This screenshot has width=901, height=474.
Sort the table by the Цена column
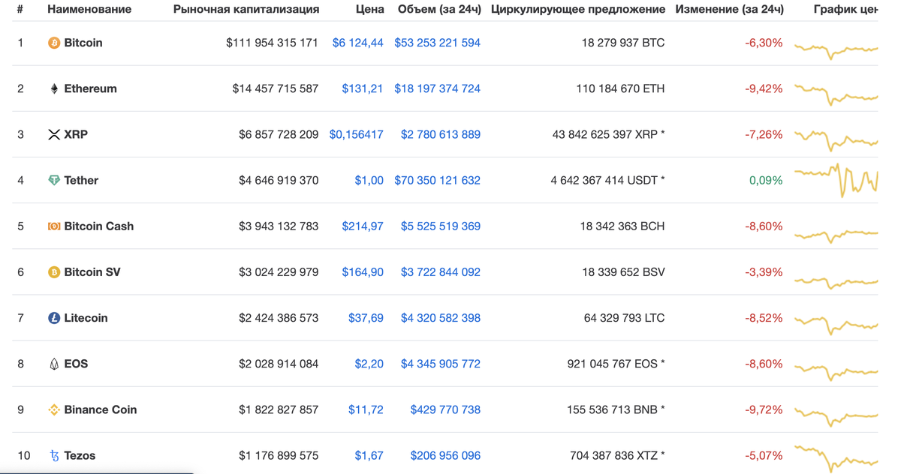point(372,9)
